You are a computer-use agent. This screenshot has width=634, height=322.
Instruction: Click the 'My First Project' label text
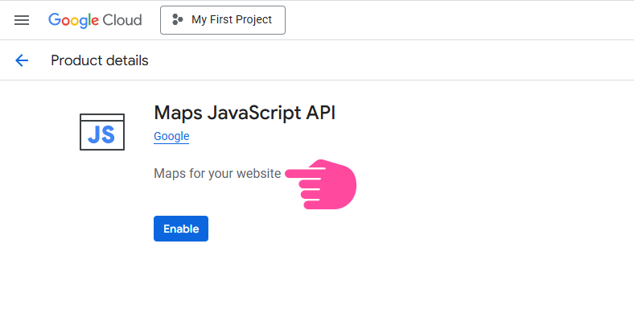pos(232,20)
